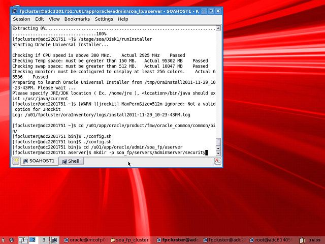Open the Help menu
Image resolution: width=325 pixels, height=244 pixels.
pyautogui.click(x=123, y=19)
